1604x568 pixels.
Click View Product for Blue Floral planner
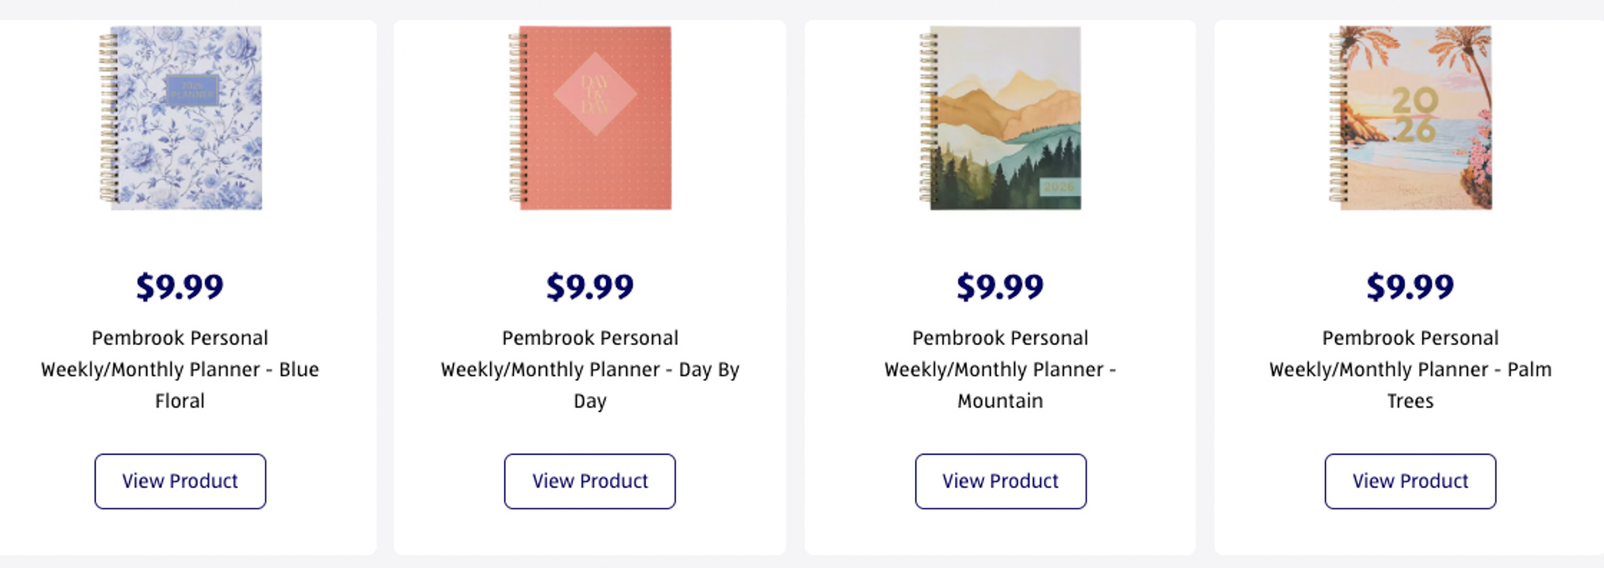[x=180, y=481]
